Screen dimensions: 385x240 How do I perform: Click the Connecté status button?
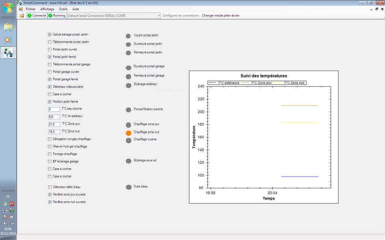(37, 15)
